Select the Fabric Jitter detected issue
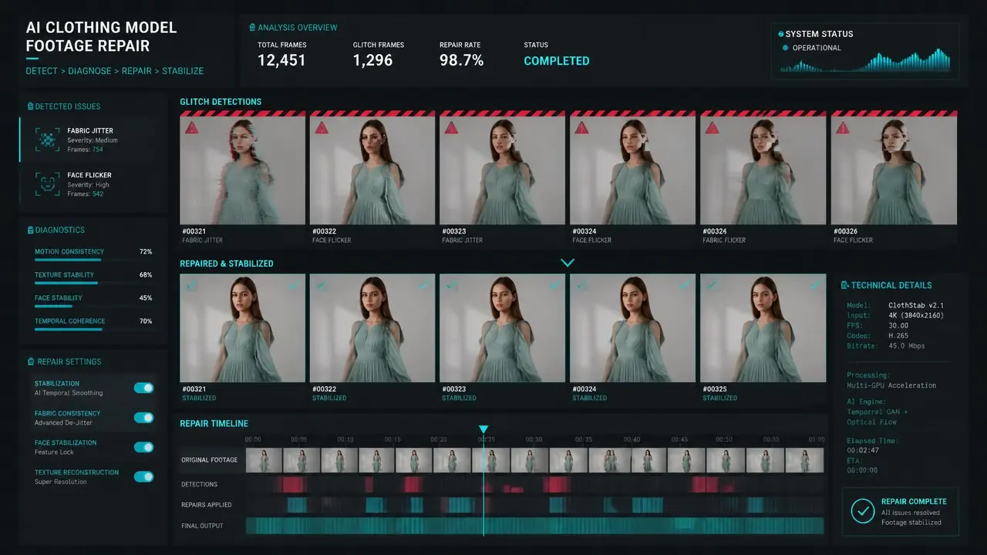The width and height of the screenshot is (987, 555). tap(93, 140)
